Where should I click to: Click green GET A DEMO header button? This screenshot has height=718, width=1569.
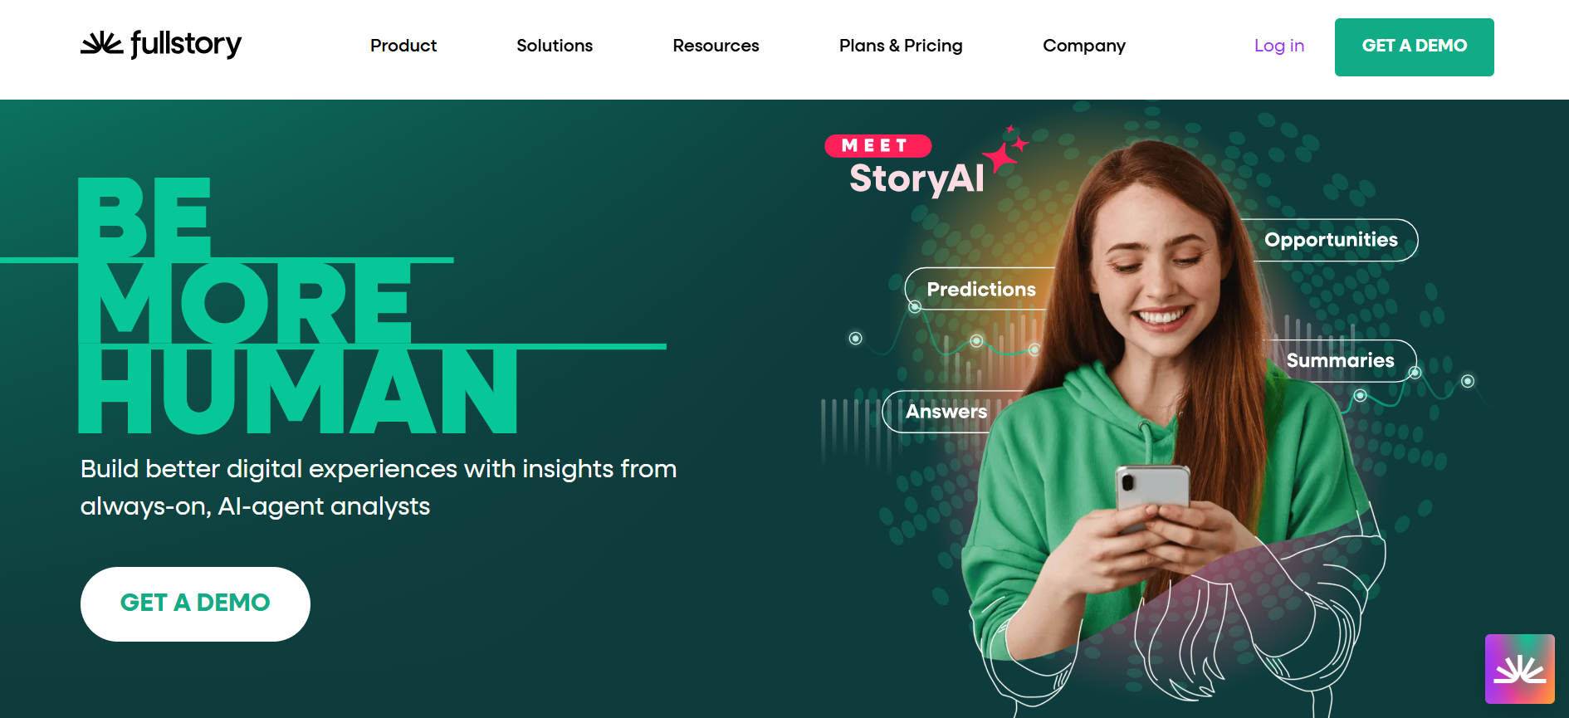[x=1414, y=47]
